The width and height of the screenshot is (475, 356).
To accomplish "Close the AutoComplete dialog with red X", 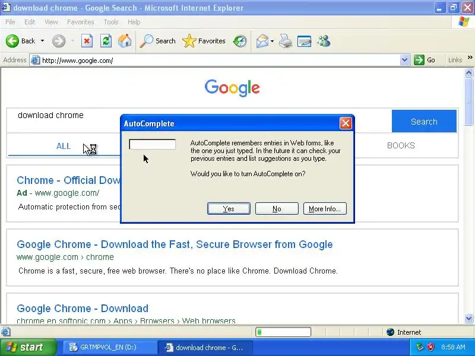I will coord(346,123).
